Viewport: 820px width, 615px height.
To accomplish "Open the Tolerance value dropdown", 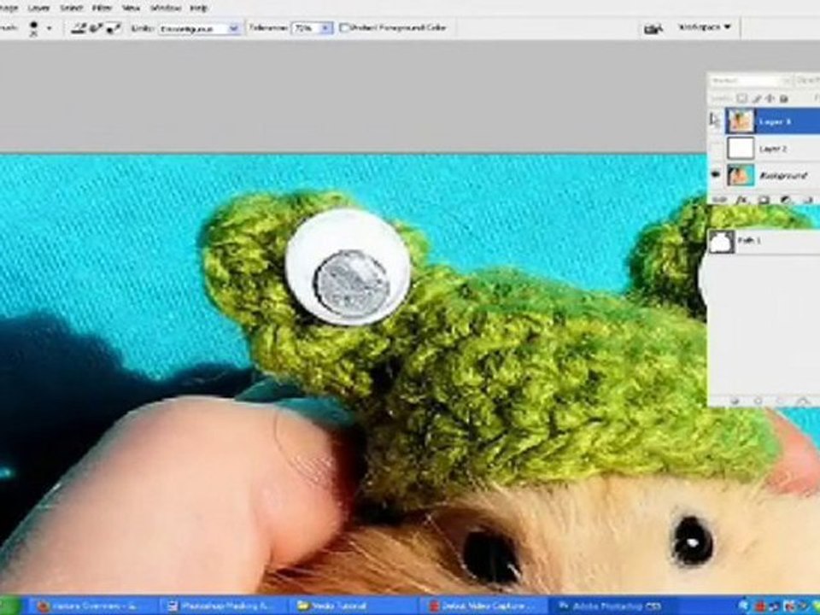I will [x=325, y=28].
